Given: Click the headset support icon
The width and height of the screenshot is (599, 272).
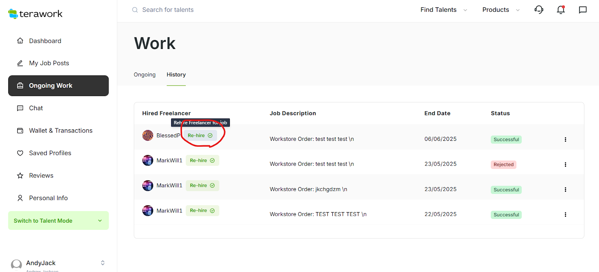Looking at the screenshot, I should (539, 10).
